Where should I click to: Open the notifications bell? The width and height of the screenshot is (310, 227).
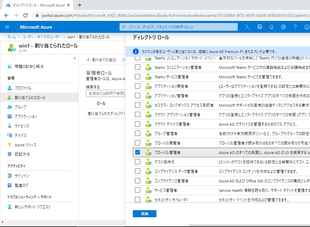point(272,27)
